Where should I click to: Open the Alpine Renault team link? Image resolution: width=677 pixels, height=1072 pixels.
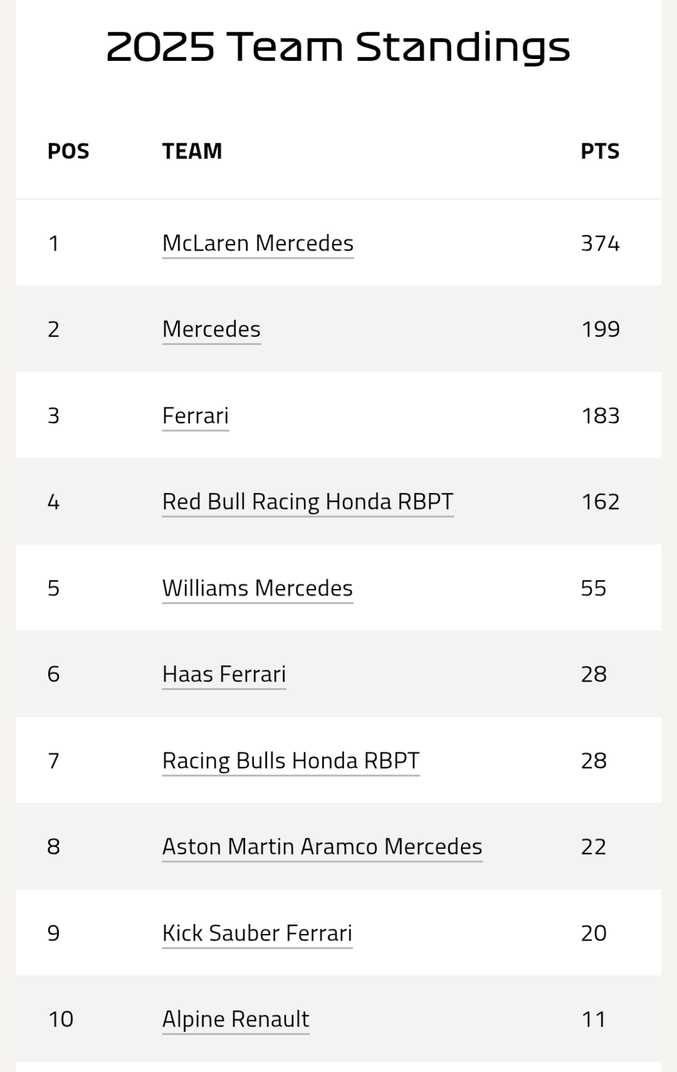point(236,1019)
